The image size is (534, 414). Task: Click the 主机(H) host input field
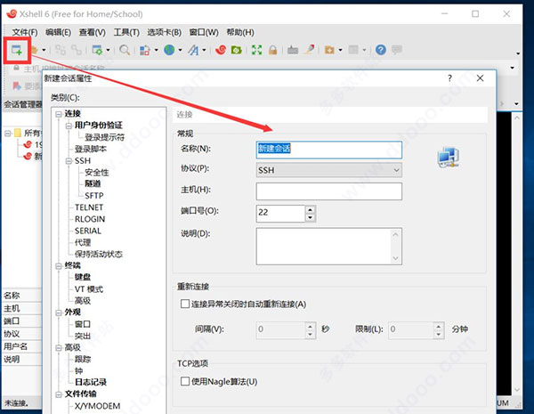point(329,191)
